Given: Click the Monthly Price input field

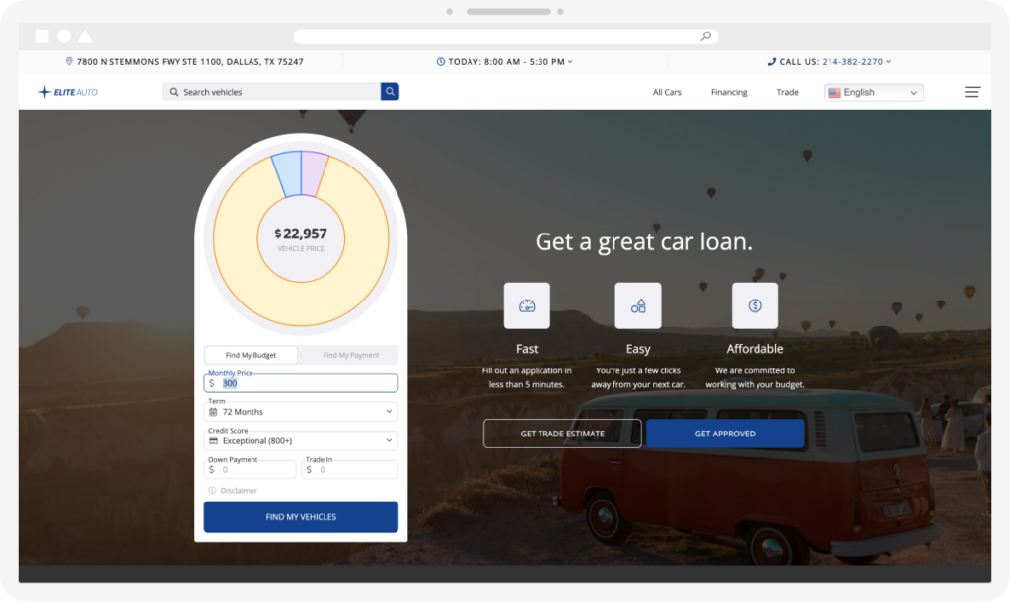Looking at the screenshot, I should click(x=301, y=383).
